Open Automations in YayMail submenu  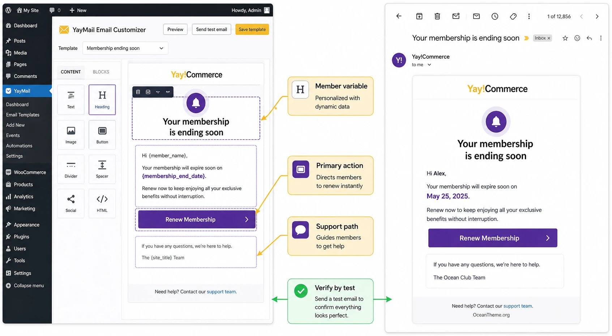(19, 146)
